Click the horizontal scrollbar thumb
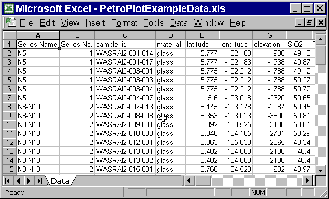Image resolution: width=329 pixels, height=199 pixels. [x=203, y=181]
